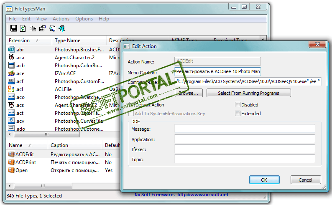This screenshot has width=332, height=205.
Task: Select the .ace file type icon
Action: click(11, 73)
